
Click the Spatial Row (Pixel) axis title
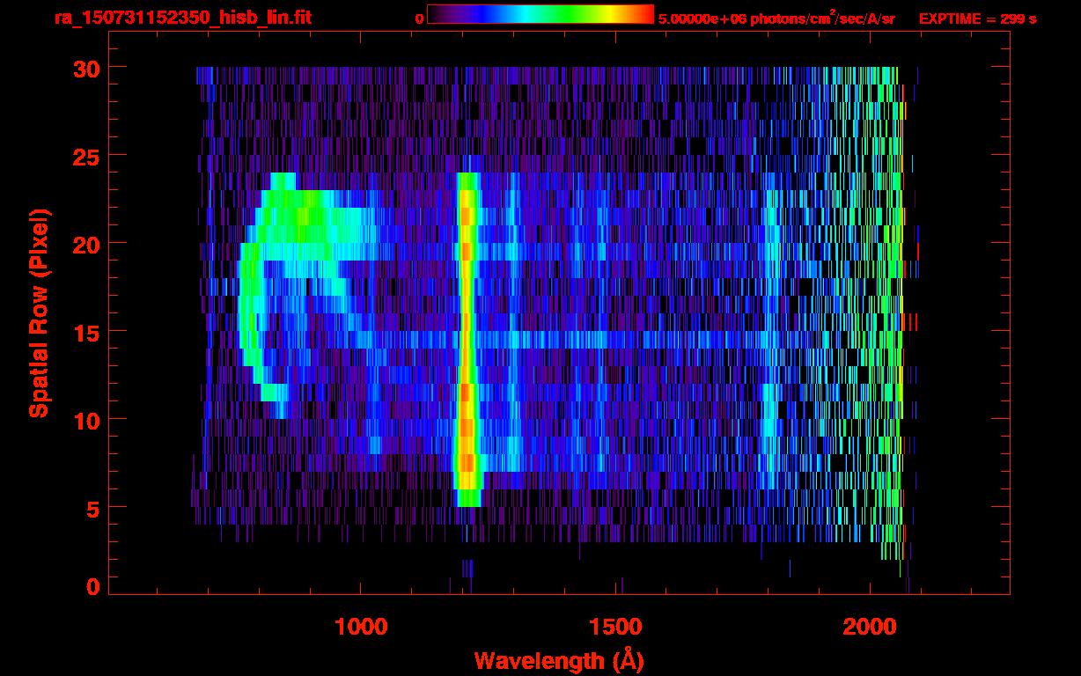(39, 312)
